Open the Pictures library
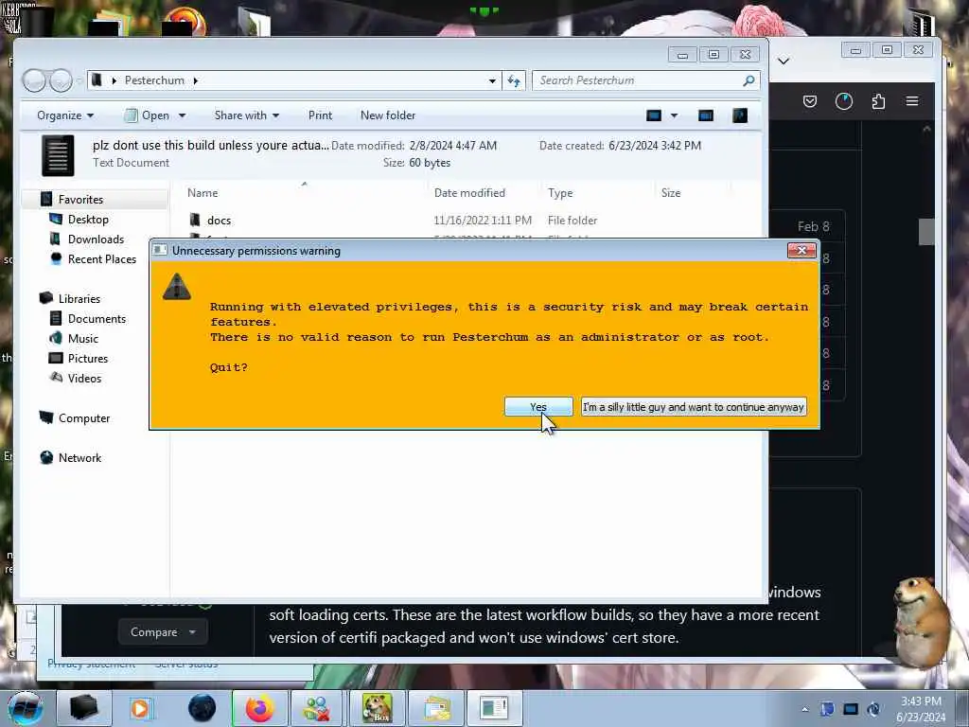The image size is (969, 727). (x=87, y=359)
